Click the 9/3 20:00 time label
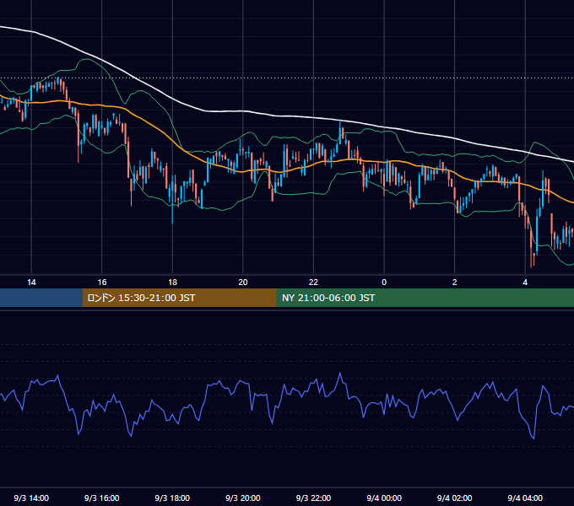 [x=243, y=498]
